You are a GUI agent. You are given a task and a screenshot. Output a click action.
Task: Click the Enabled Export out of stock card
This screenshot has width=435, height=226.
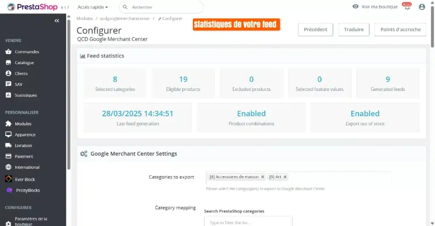click(365, 118)
